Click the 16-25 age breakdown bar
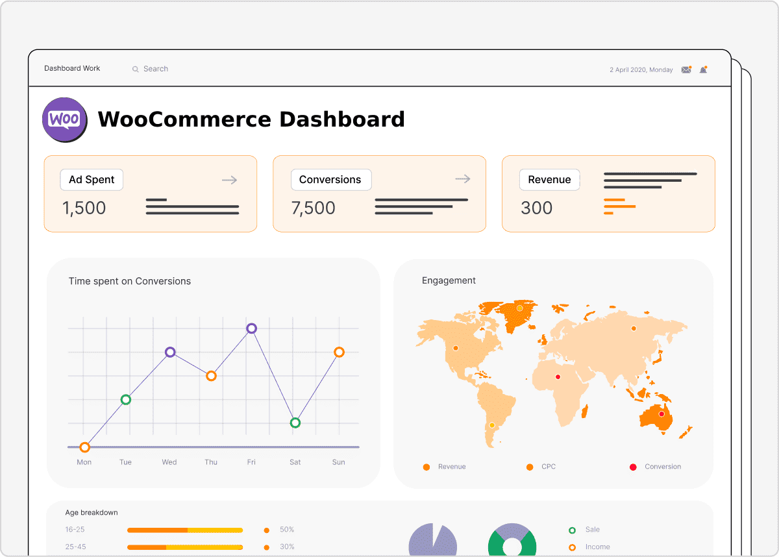 pyautogui.click(x=185, y=530)
